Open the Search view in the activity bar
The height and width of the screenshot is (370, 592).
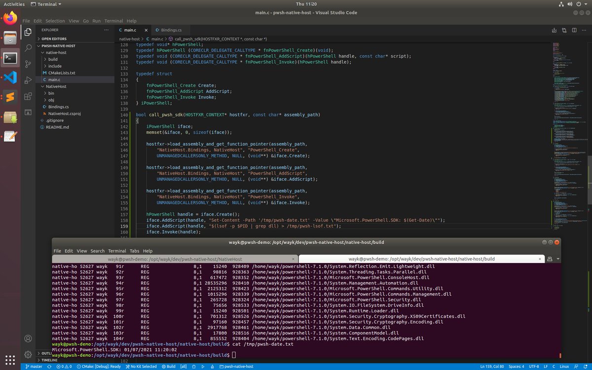(28, 48)
